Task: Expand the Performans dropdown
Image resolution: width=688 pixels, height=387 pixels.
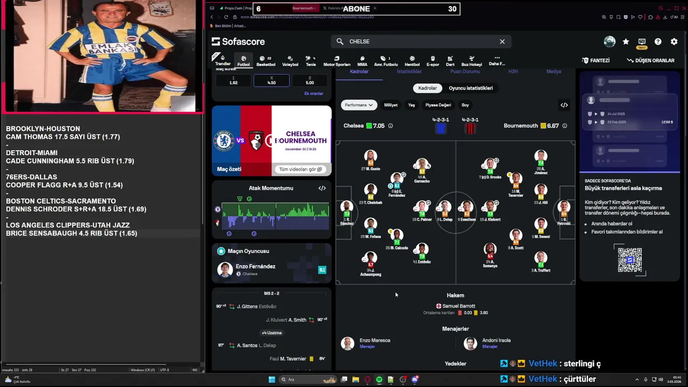Action: click(x=359, y=105)
